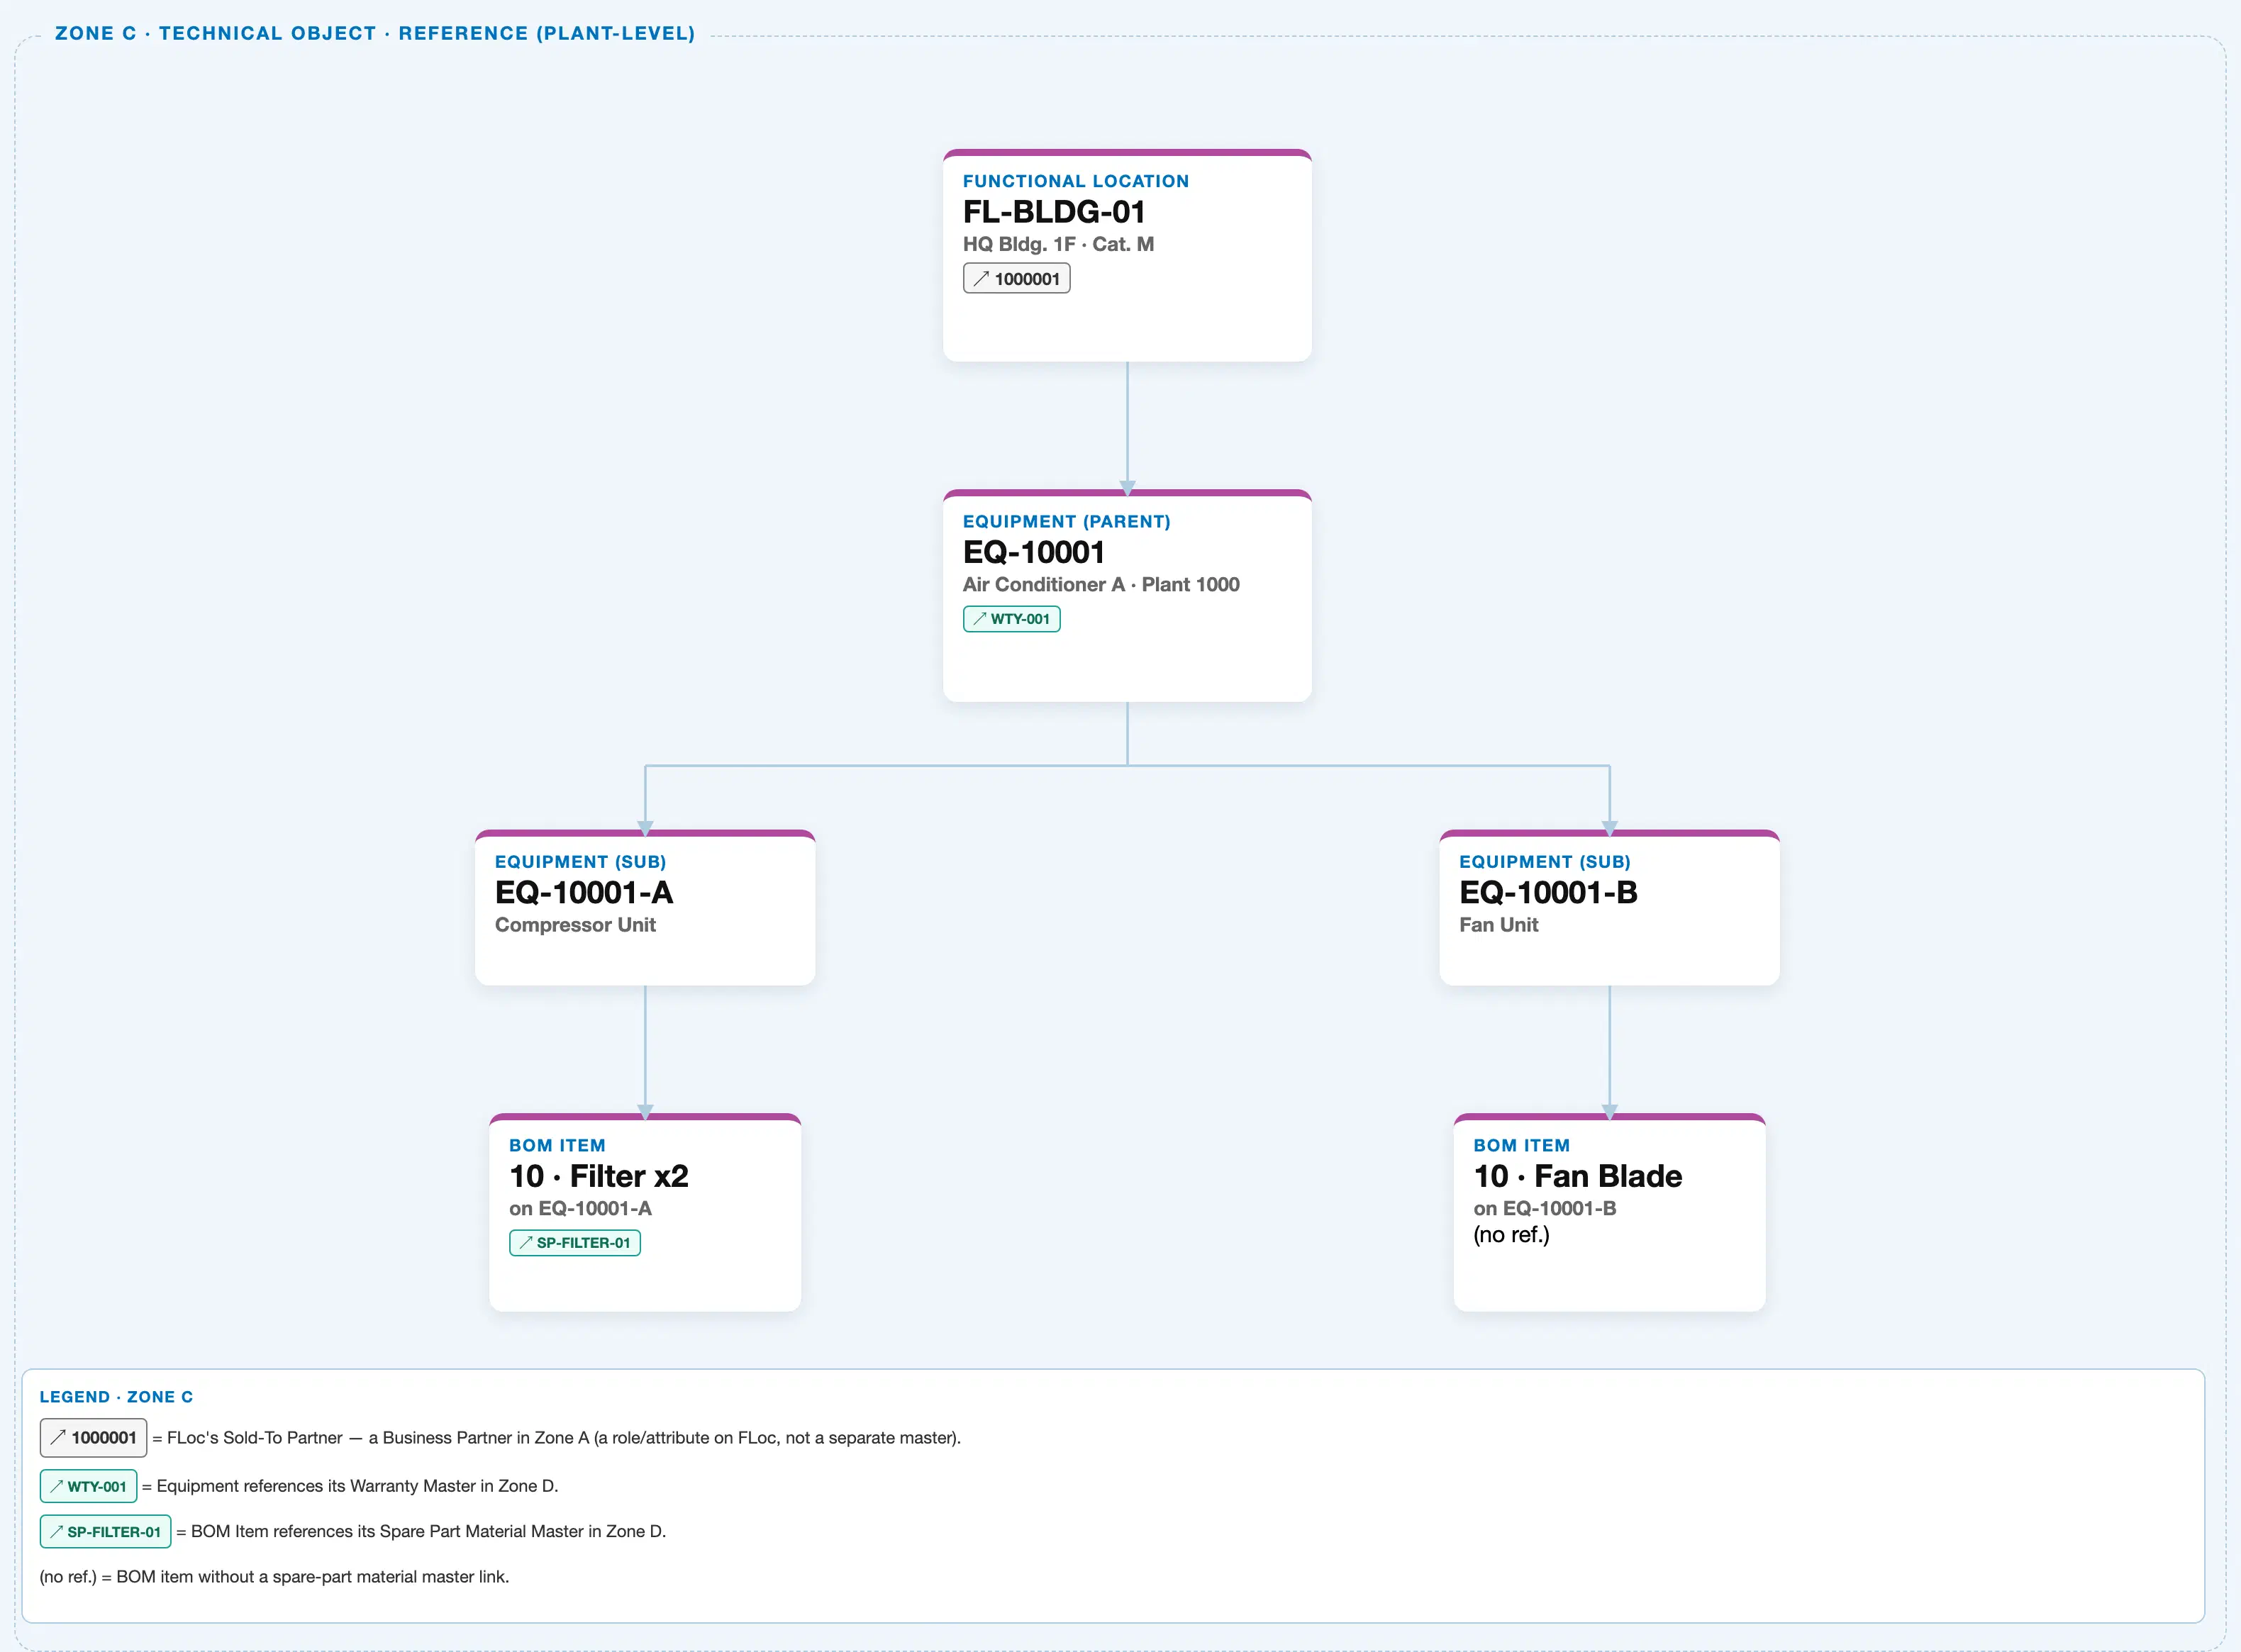Click 'on EQ-10001-A' text in Filter card
2241x1652 pixels.
tap(580, 1209)
